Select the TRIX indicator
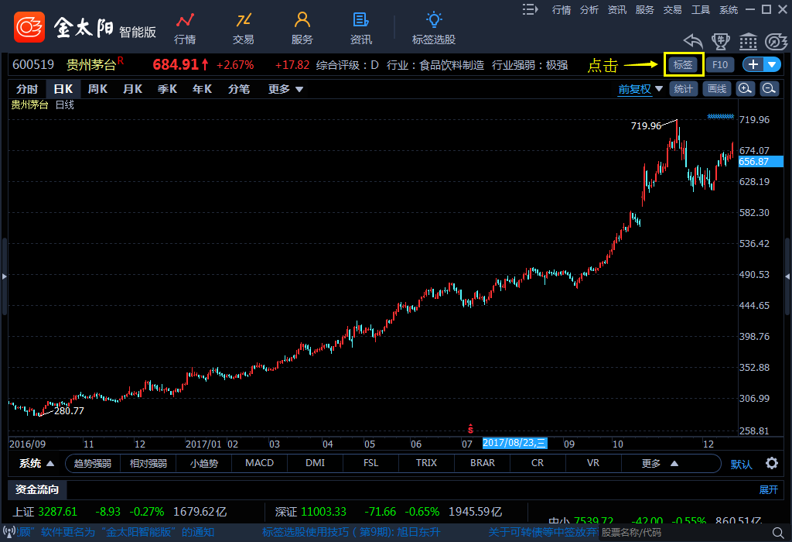This screenshot has width=792, height=542. [426, 463]
